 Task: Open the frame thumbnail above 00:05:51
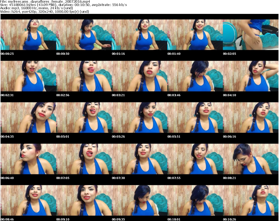[x=195, y=118]
